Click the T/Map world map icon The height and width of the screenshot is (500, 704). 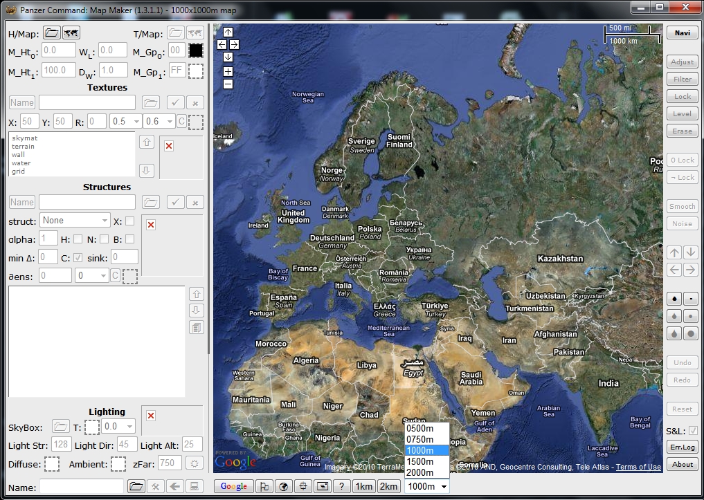tap(195, 33)
